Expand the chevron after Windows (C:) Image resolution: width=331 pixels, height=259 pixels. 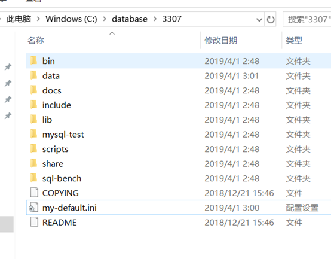(105, 19)
